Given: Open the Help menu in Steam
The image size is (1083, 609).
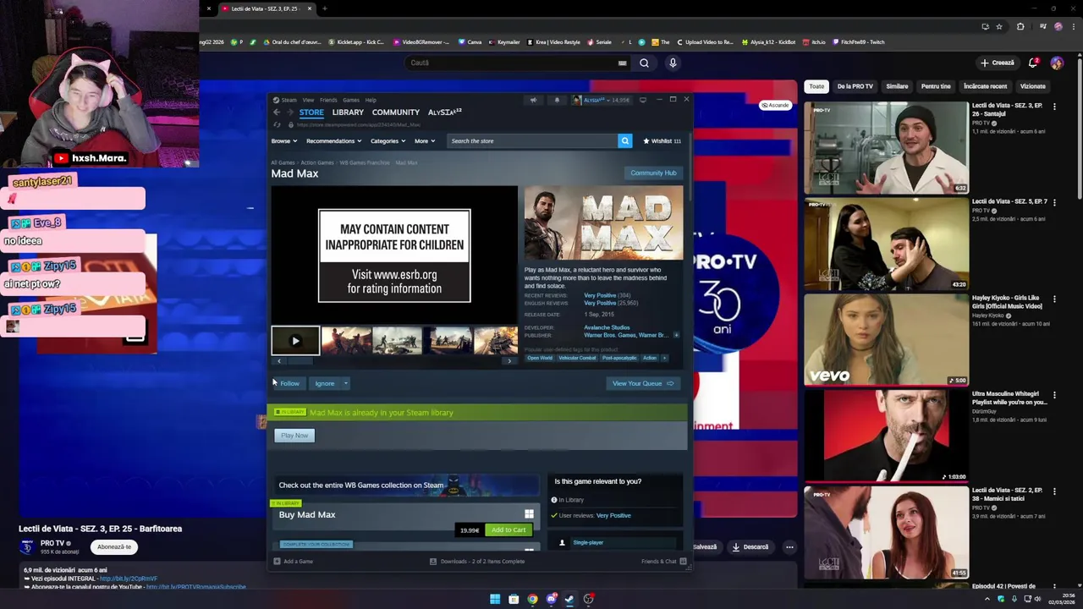Looking at the screenshot, I should click(371, 100).
